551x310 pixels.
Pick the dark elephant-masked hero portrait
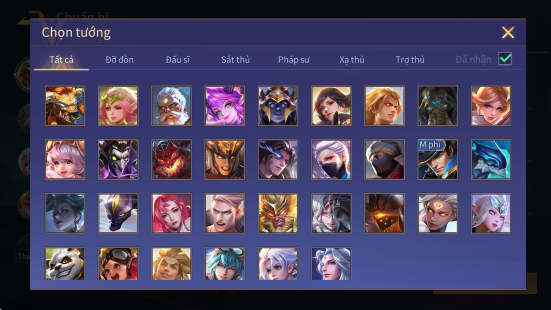coord(438,106)
